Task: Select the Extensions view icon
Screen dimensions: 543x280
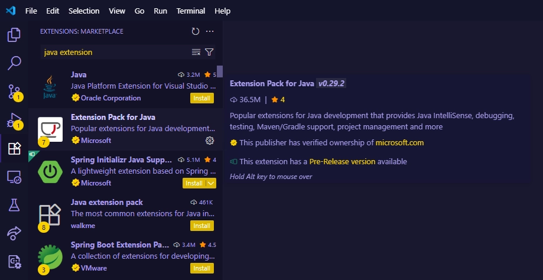Action: point(14,148)
